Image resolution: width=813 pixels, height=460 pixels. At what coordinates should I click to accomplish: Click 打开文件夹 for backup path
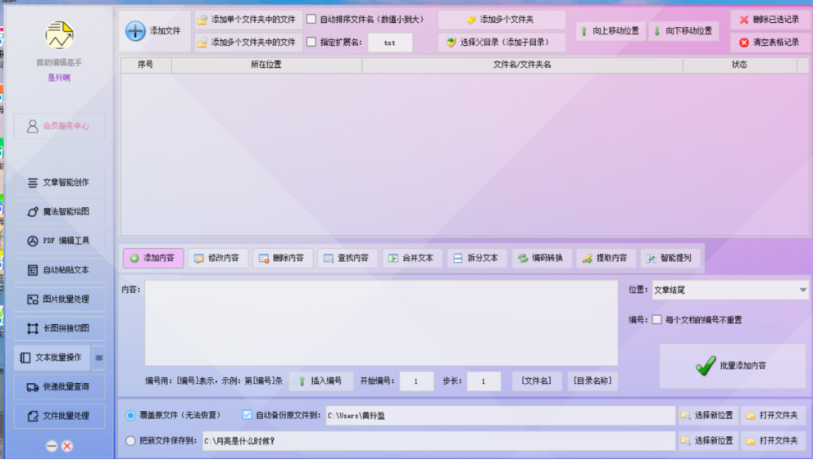coord(773,416)
